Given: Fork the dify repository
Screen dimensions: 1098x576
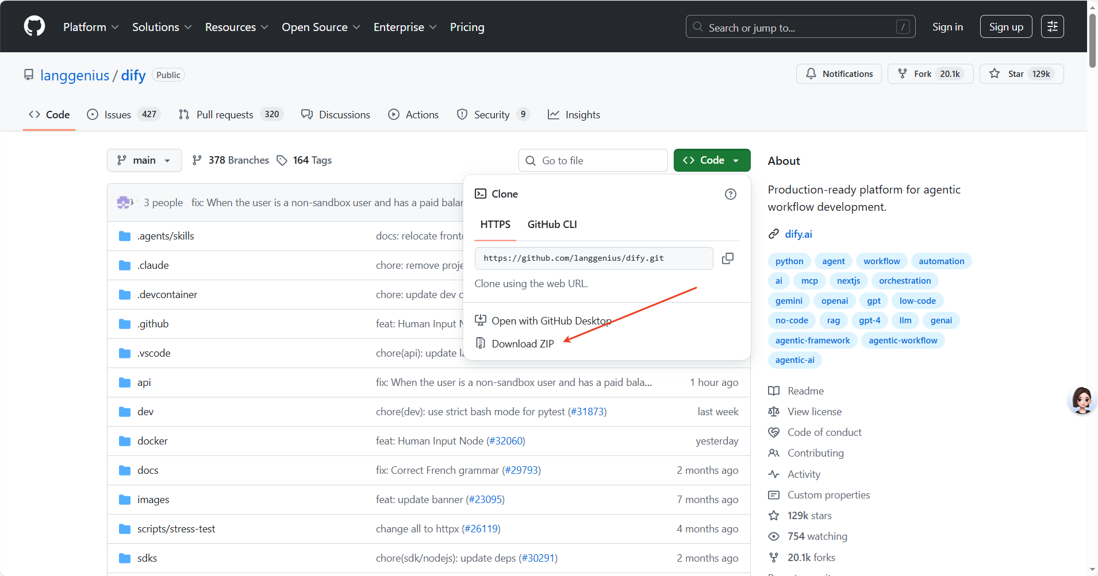Looking at the screenshot, I should tap(930, 74).
